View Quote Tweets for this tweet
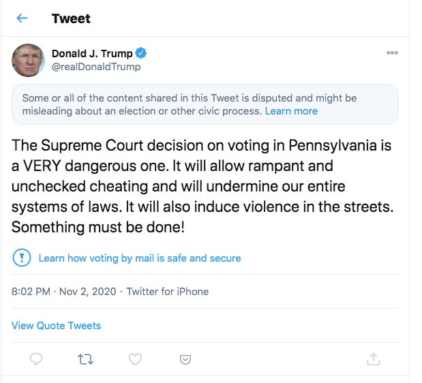This screenshot has height=383, width=422. [x=56, y=326]
